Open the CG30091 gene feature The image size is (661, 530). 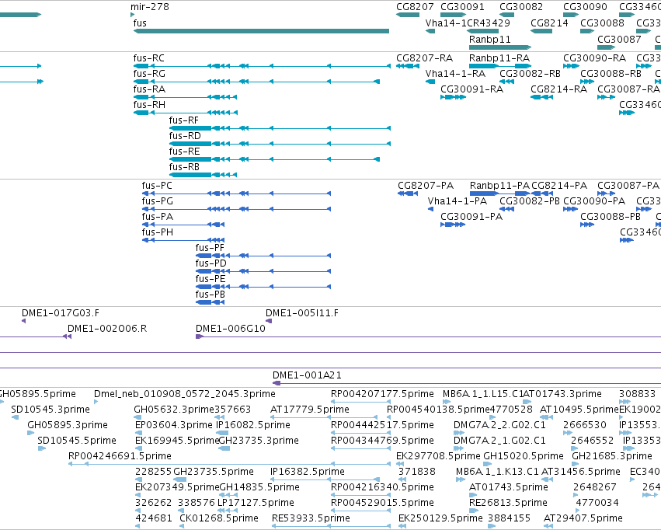point(453,15)
